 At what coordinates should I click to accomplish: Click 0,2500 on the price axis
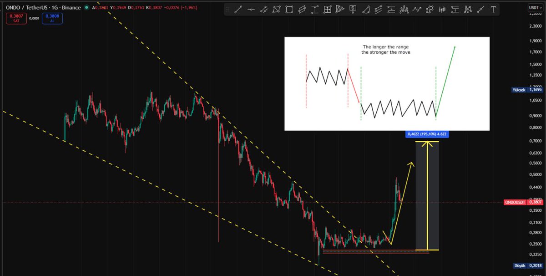pos(535,244)
